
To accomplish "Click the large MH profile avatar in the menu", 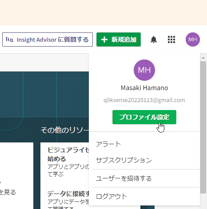I will 144,70.
